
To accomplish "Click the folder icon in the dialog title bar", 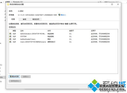I will point(8,4).
